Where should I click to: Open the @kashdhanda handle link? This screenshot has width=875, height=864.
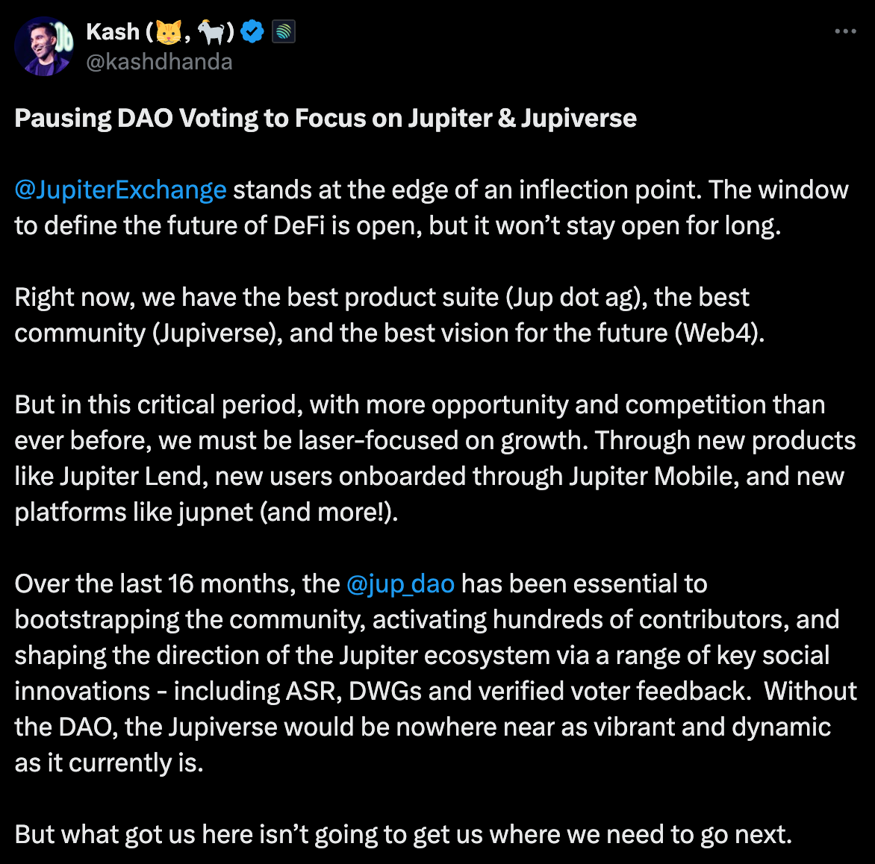159,62
